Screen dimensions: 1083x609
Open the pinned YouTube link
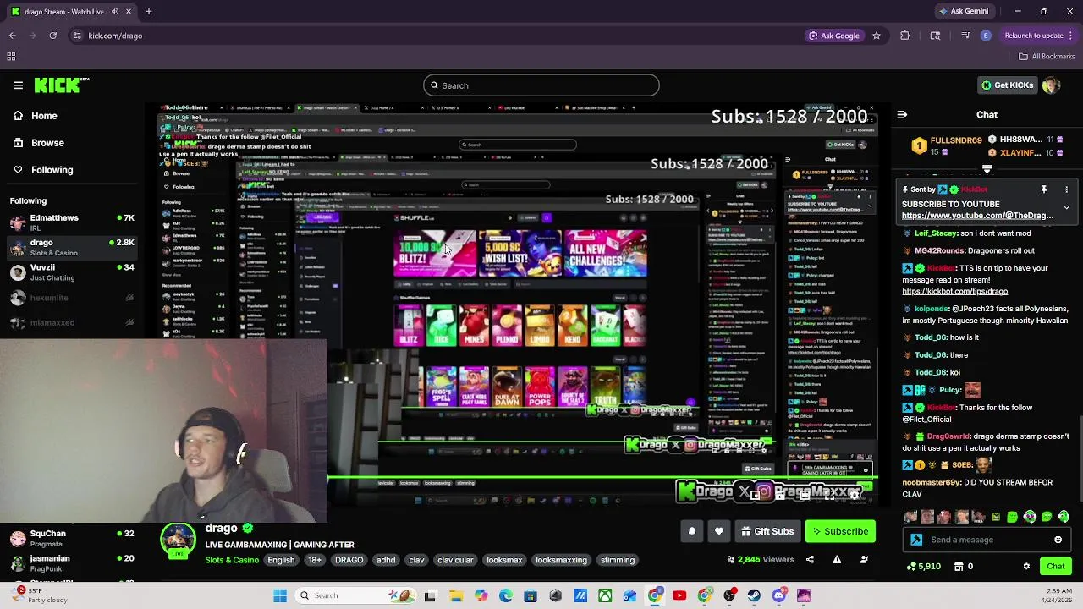(x=977, y=216)
